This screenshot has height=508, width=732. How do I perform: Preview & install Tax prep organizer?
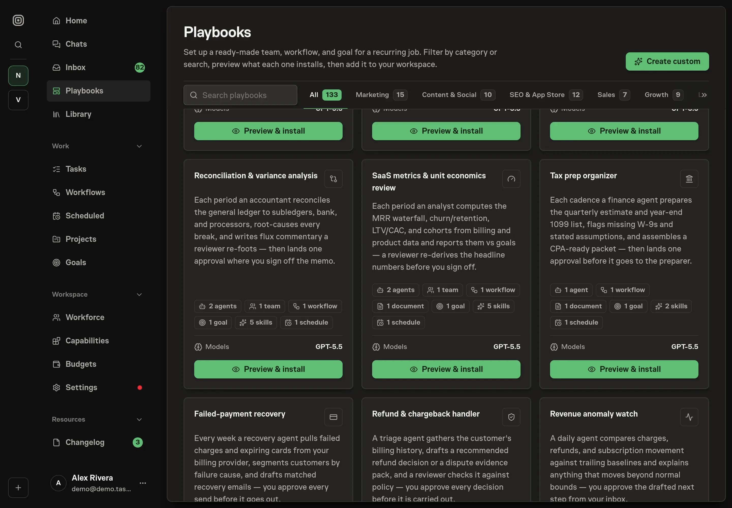pos(624,369)
